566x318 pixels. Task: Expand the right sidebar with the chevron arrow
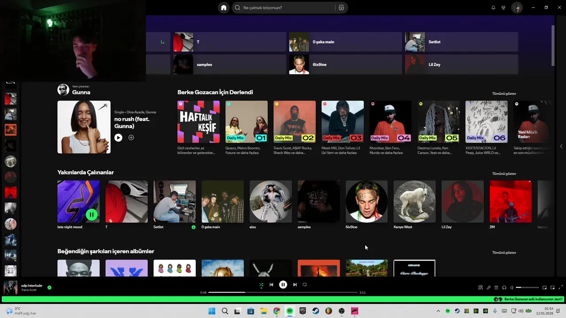(561, 146)
